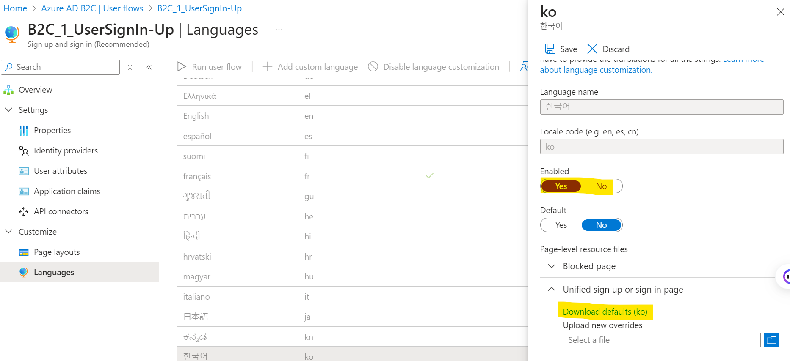Select the hrvatski language row

click(x=352, y=257)
